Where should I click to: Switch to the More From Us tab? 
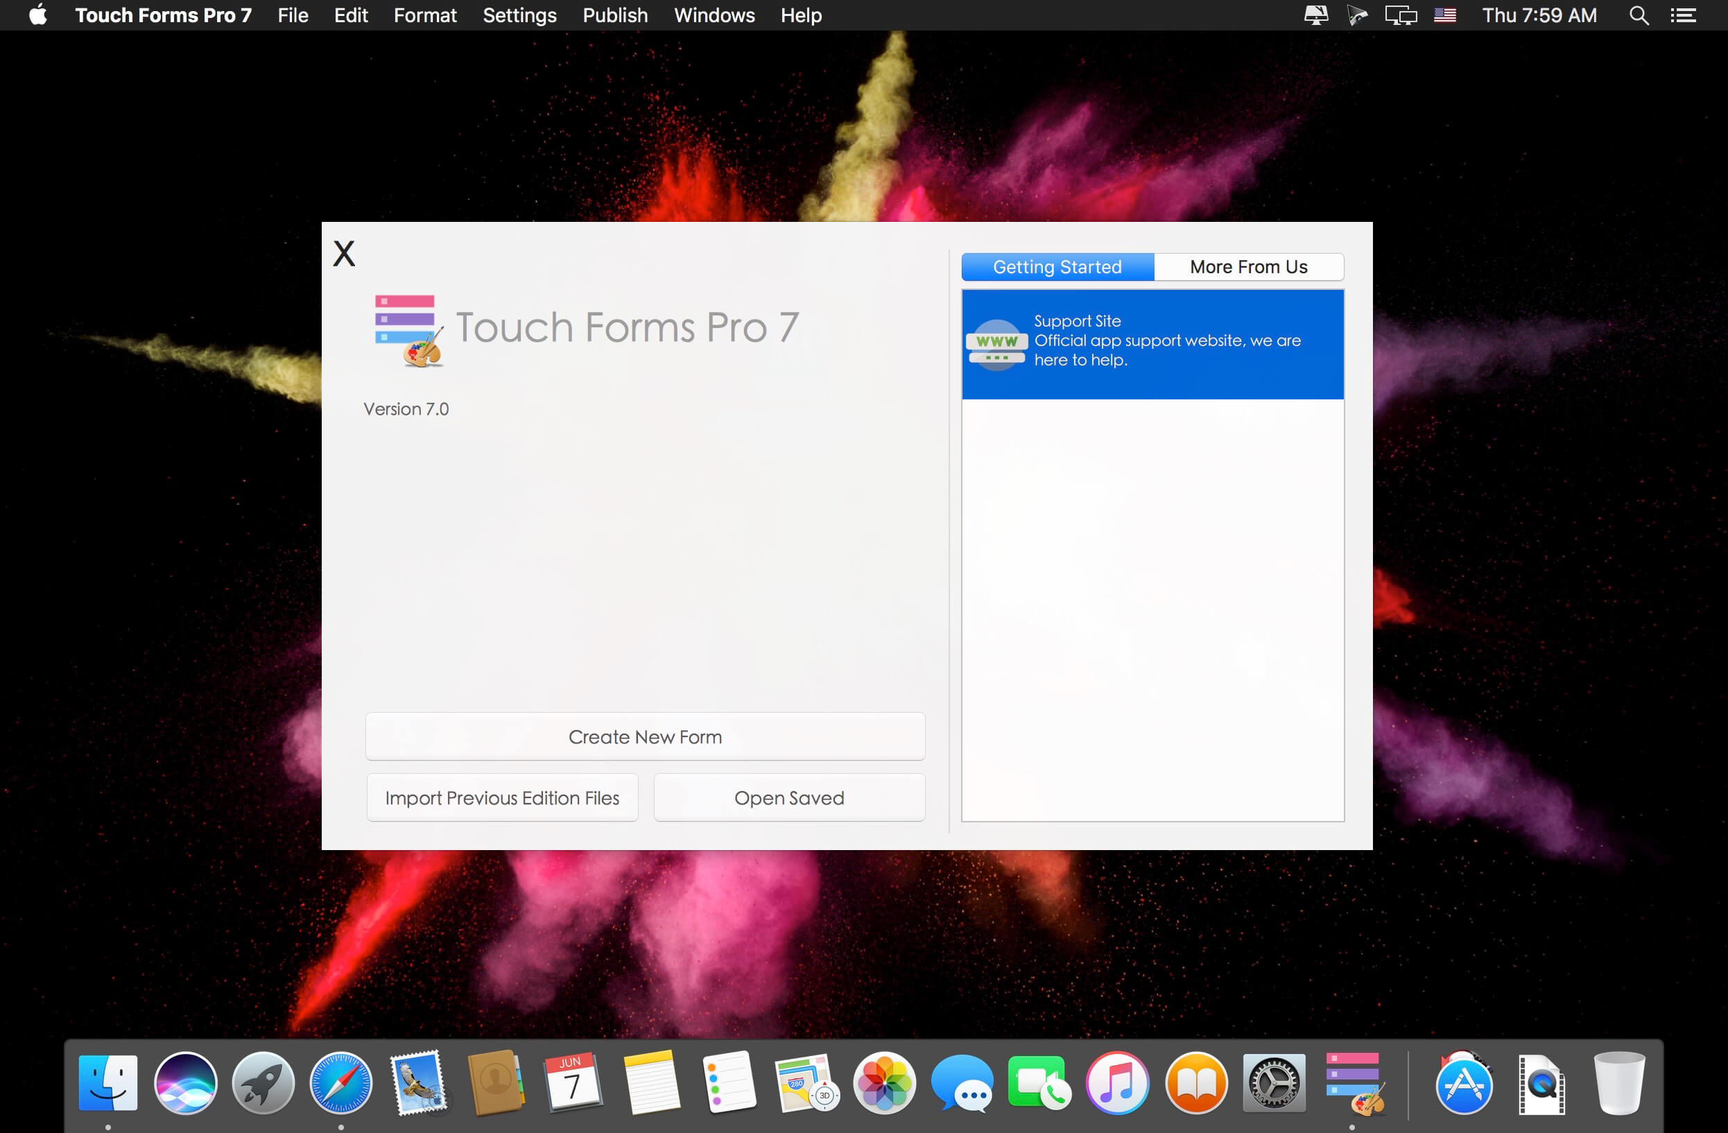tap(1248, 266)
